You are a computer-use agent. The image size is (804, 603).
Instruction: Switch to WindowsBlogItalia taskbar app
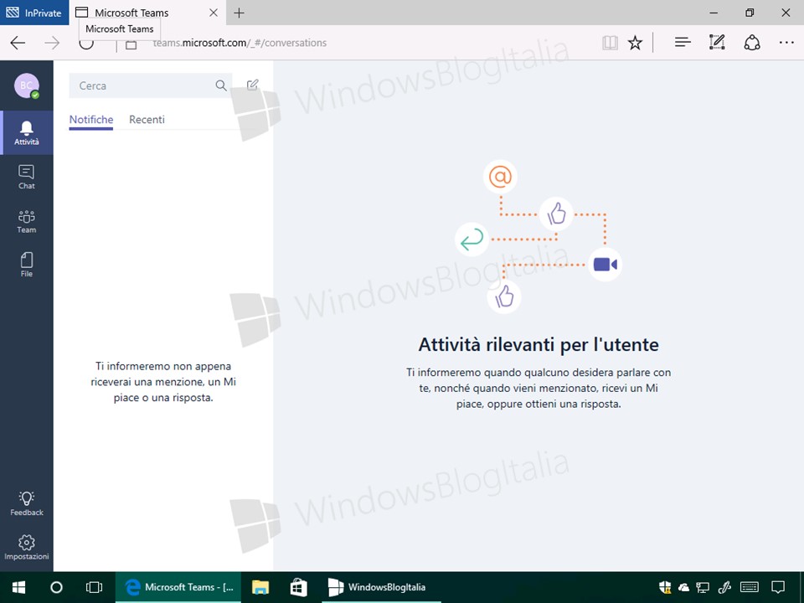tap(381, 587)
